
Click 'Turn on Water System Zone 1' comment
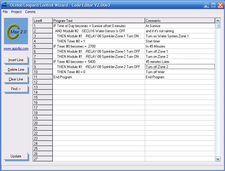click(x=180, y=36)
